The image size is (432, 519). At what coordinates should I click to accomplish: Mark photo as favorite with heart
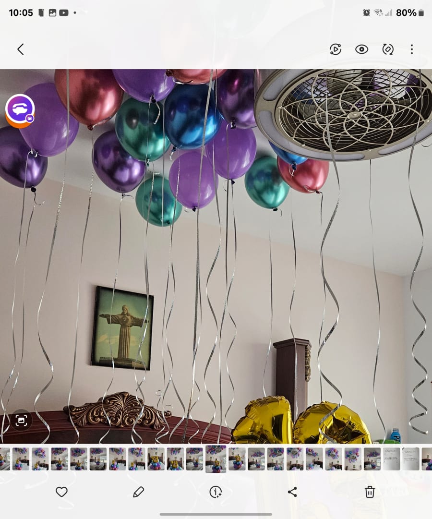pyautogui.click(x=61, y=492)
